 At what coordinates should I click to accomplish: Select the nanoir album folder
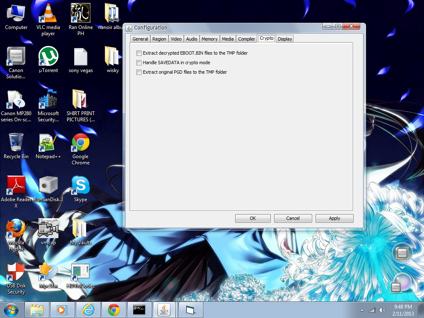click(111, 17)
